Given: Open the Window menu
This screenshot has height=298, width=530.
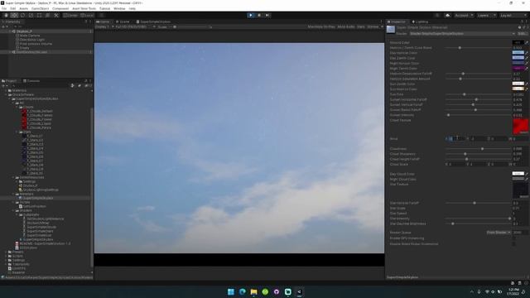Looking at the screenshot, I should click(119, 8).
